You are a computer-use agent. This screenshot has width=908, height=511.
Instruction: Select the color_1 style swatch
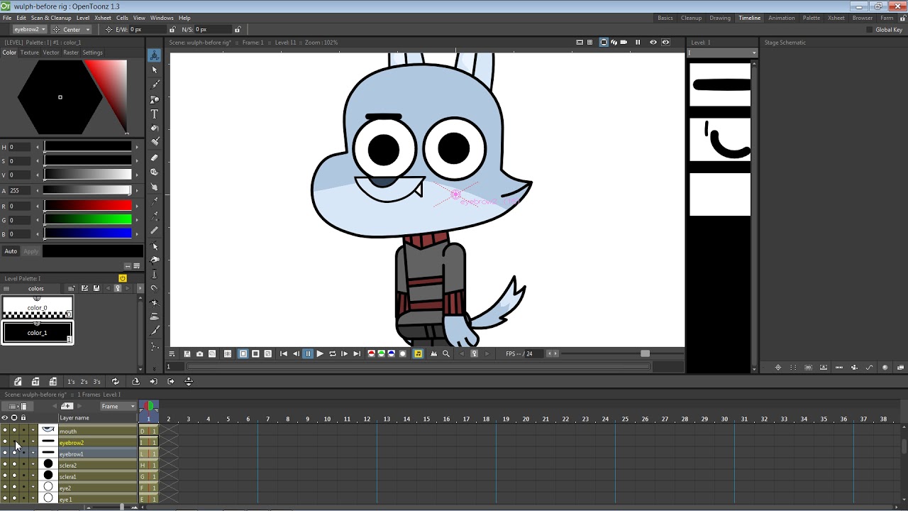click(x=37, y=332)
